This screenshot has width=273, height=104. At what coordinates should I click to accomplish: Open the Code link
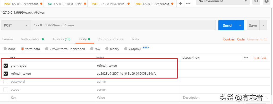pos(241,39)
